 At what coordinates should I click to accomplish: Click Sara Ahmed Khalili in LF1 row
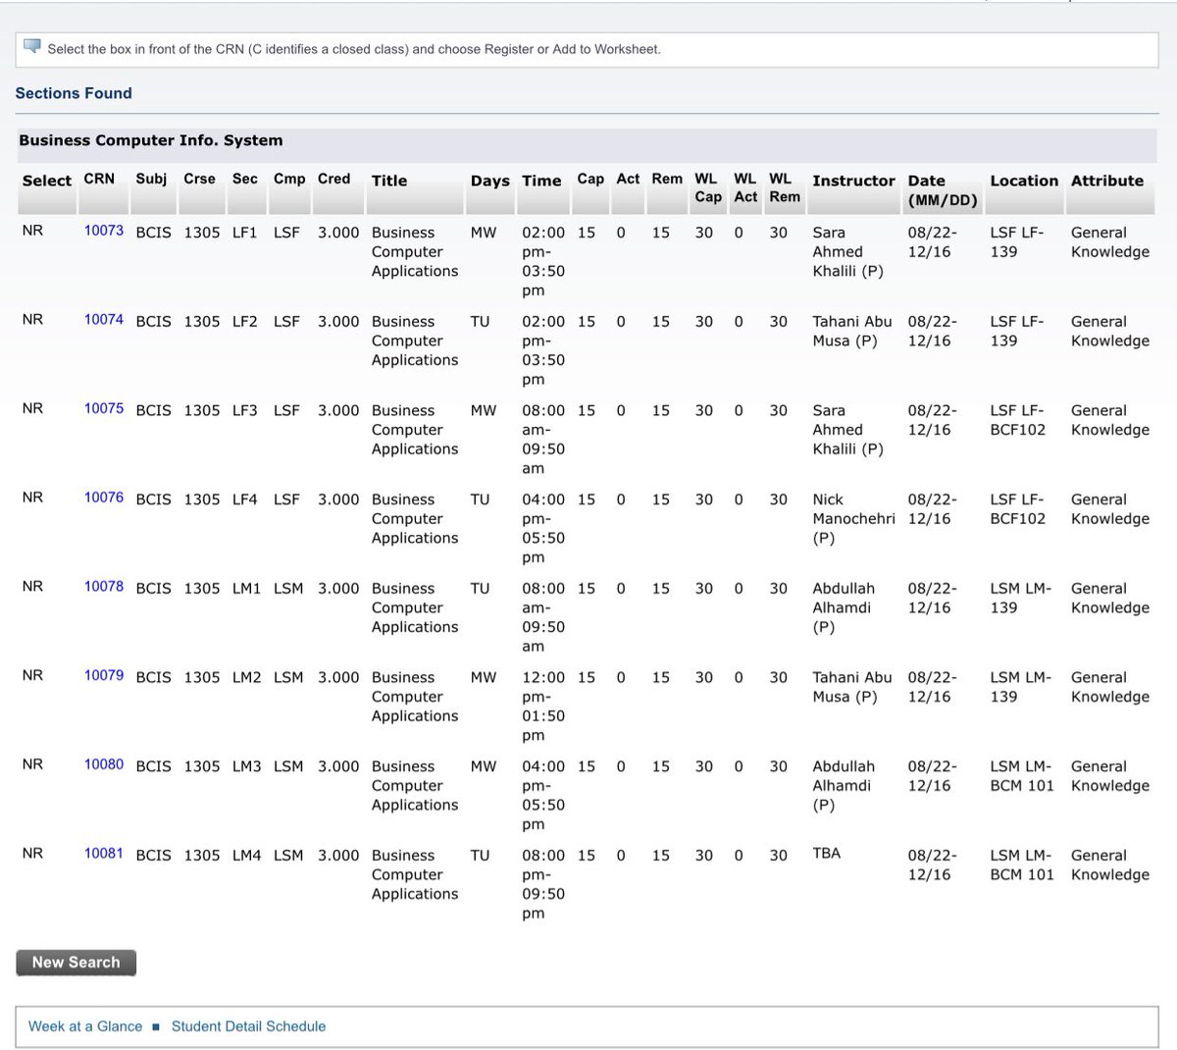(847, 251)
